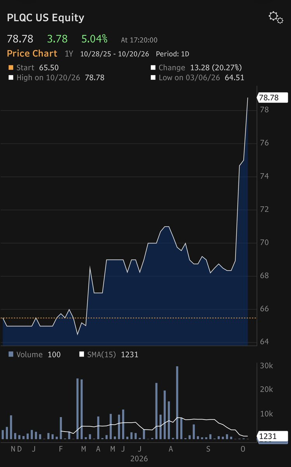Image resolution: width=291 pixels, height=467 pixels.
Task: Click the 2026 year label on time axis
Action: point(139,459)
